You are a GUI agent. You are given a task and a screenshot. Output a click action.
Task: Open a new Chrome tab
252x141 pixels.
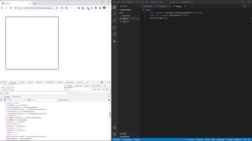click(35, 3)
